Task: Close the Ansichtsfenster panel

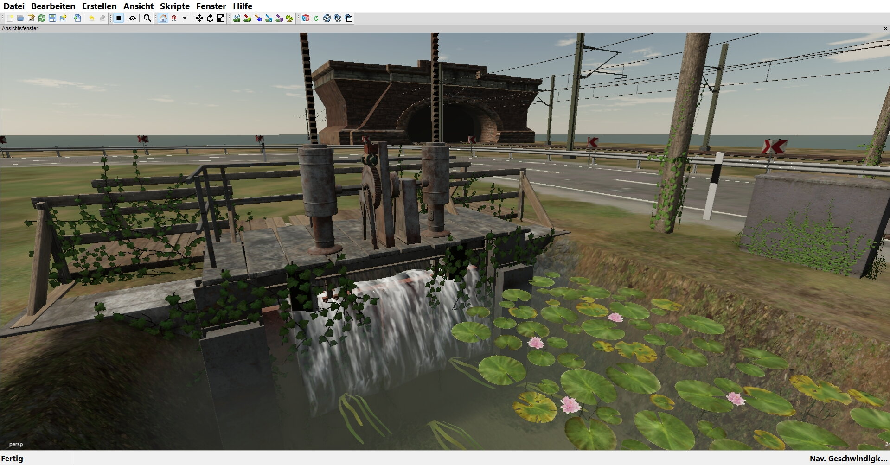Action: pyautogui.click(x=885, y=28)
